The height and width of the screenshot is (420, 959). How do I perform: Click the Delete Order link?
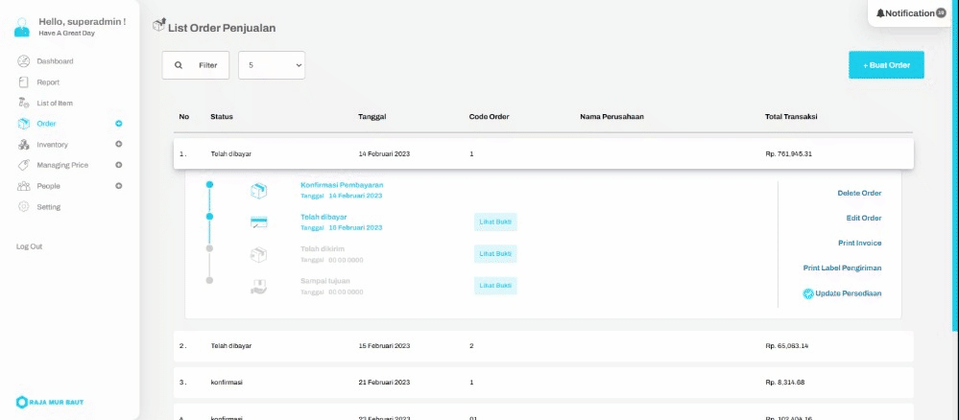coord(858,193)
